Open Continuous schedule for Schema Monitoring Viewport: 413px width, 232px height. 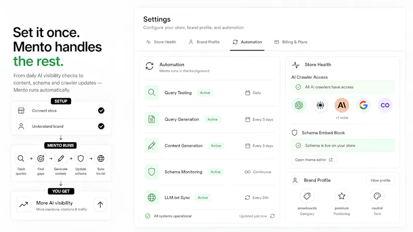258,172
